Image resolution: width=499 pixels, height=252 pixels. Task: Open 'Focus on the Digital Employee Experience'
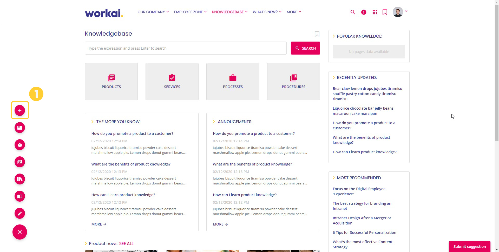point(359,191)
